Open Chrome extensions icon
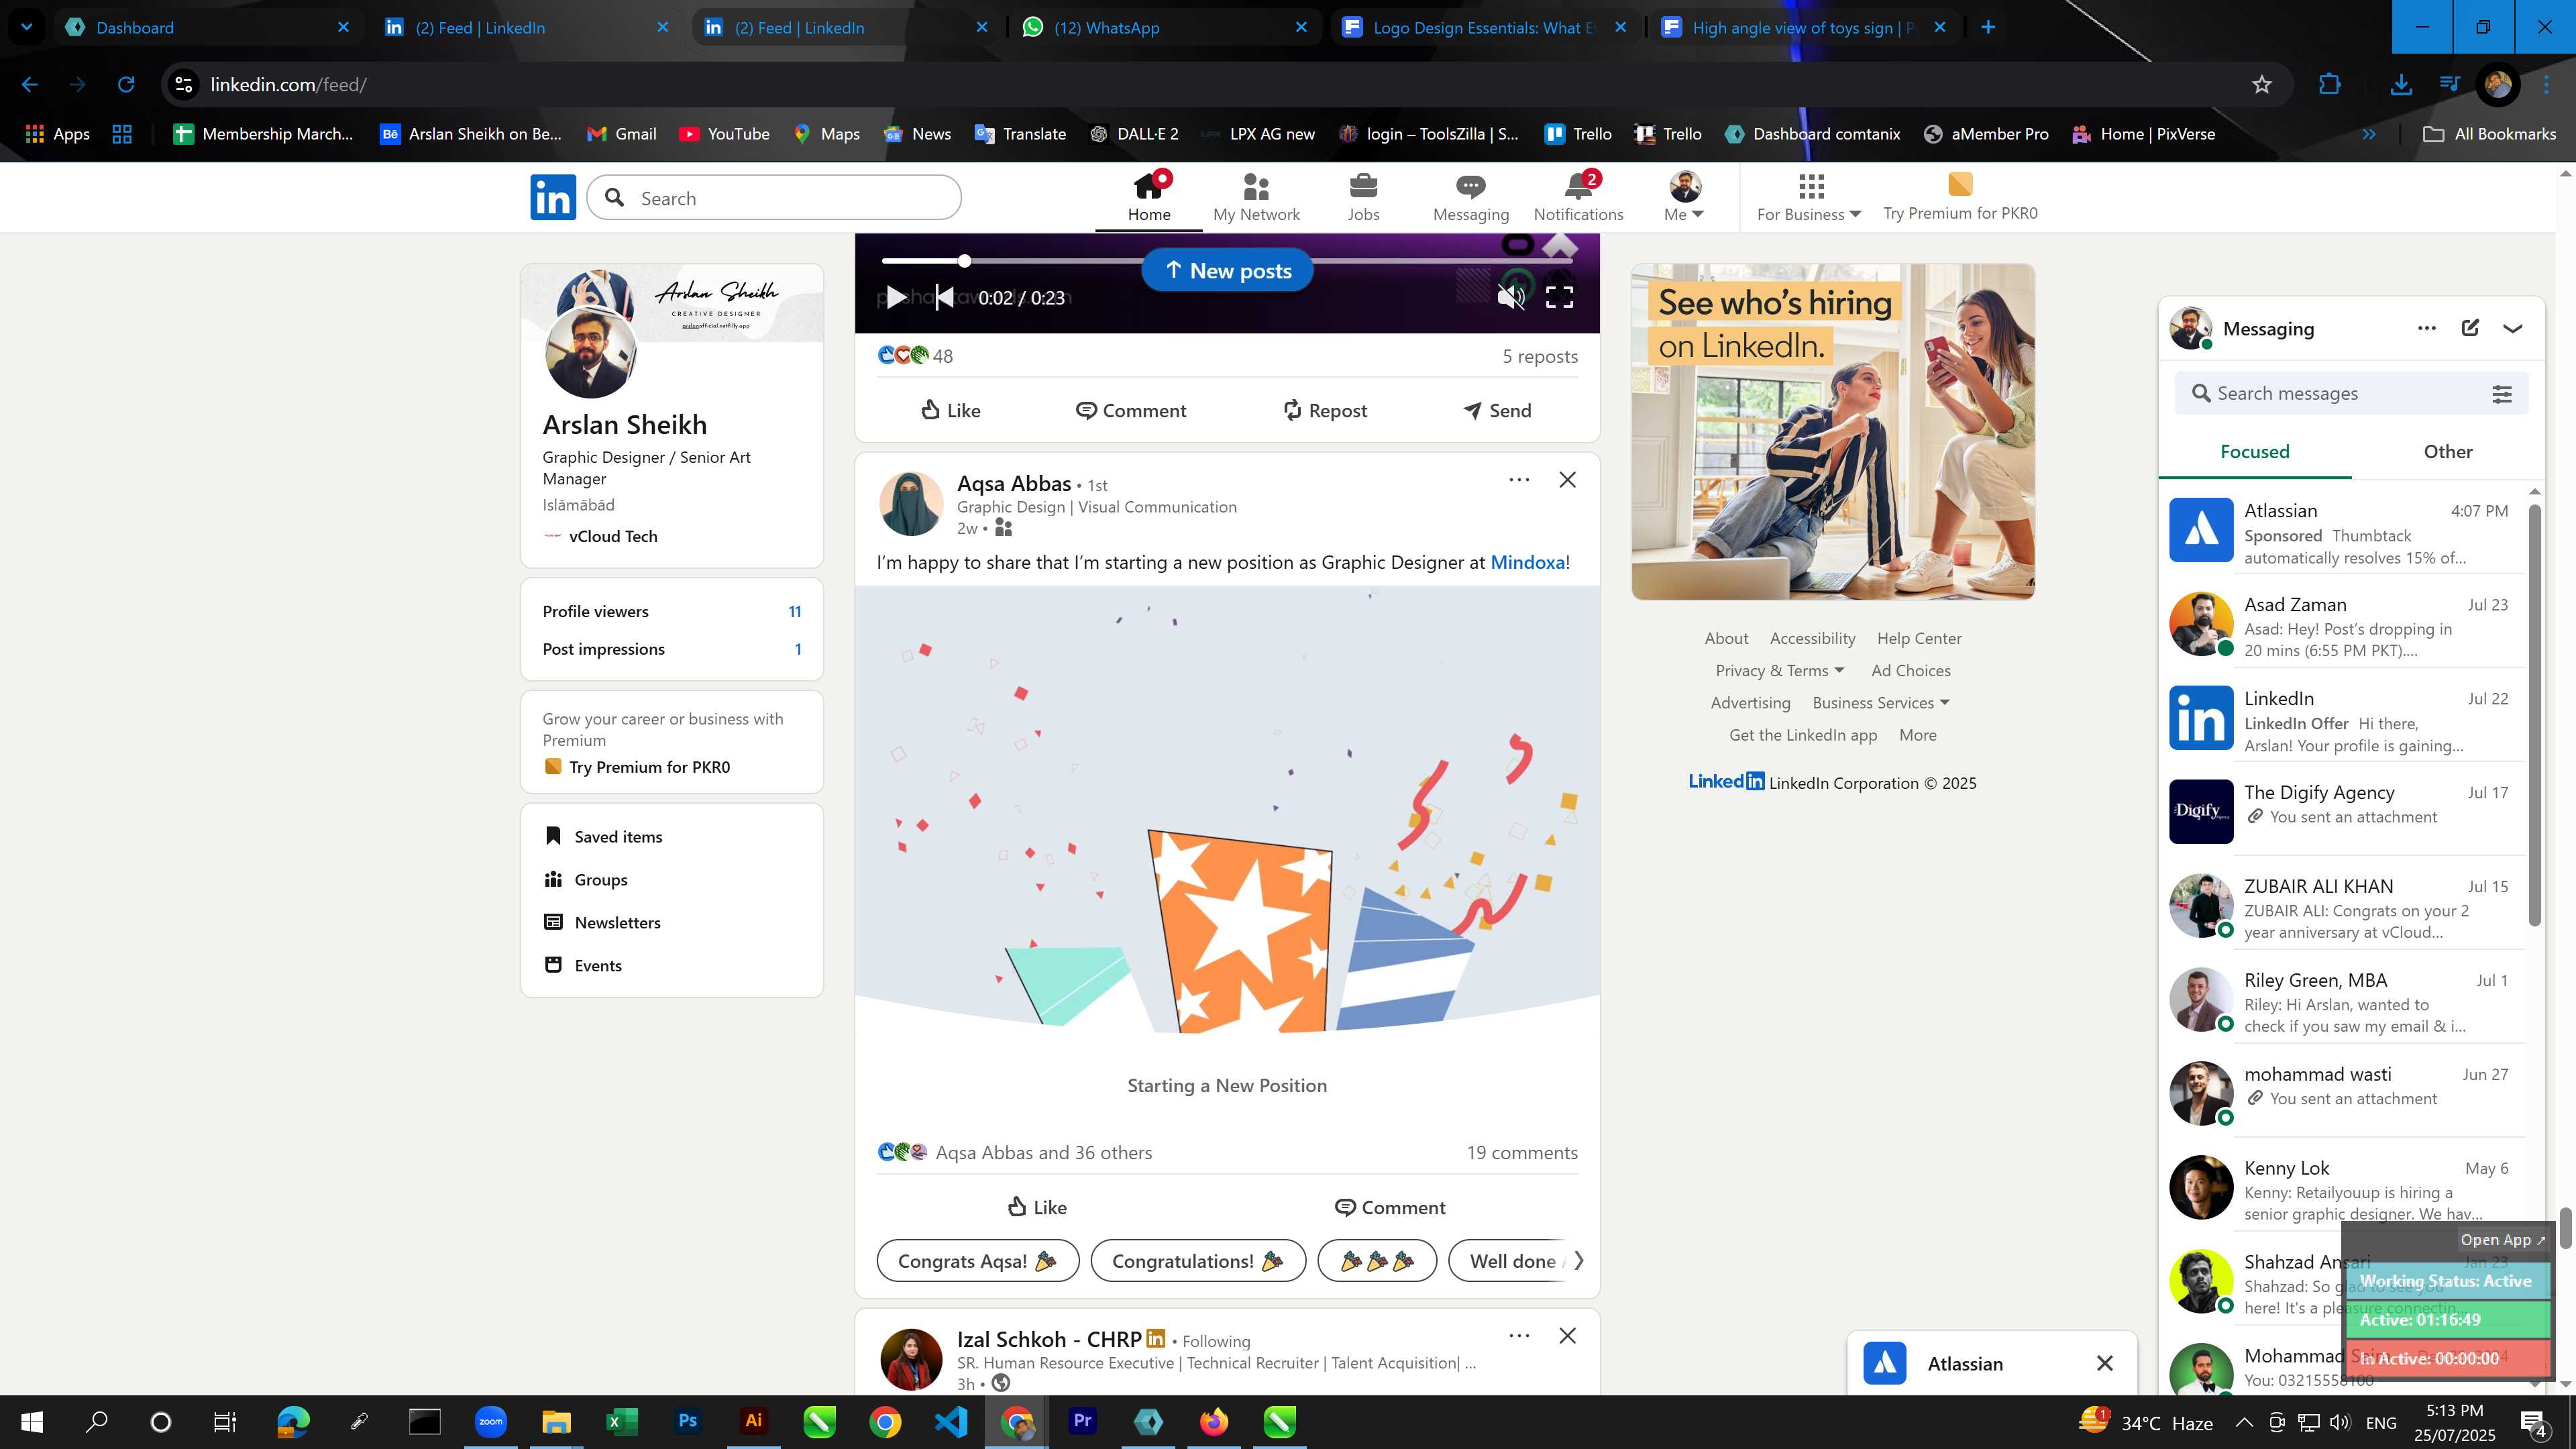2576x1449 pixels. click(2329, 84)
